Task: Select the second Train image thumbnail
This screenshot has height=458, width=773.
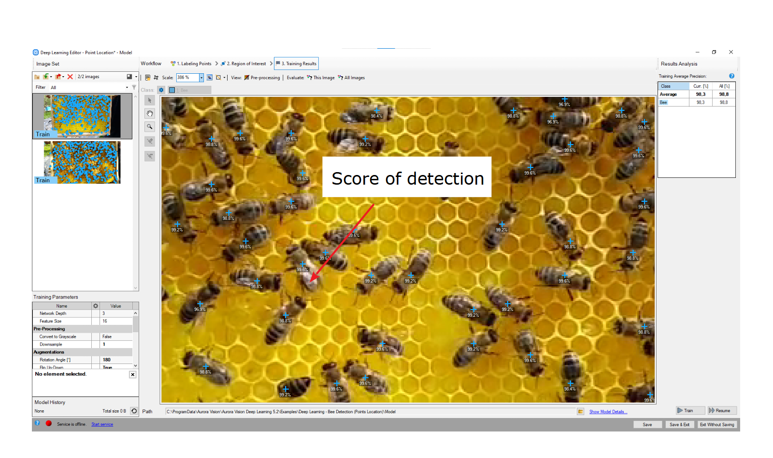Action: point(82,162)
